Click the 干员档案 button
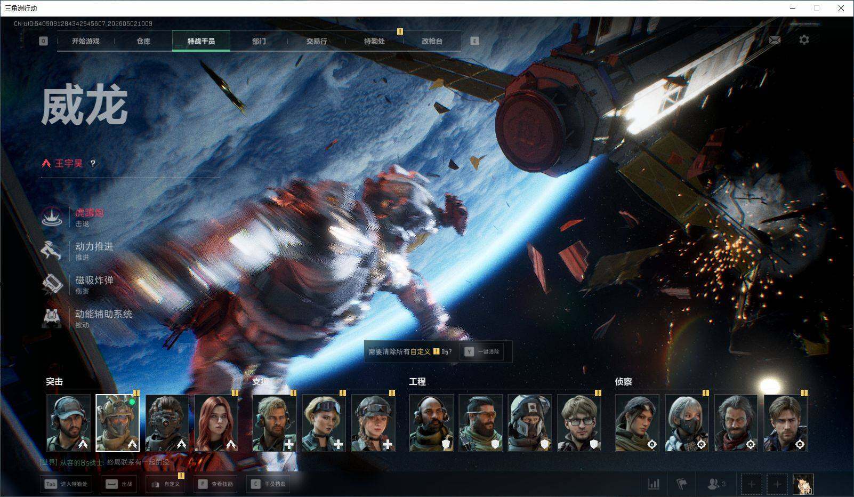 click(269, 484)
